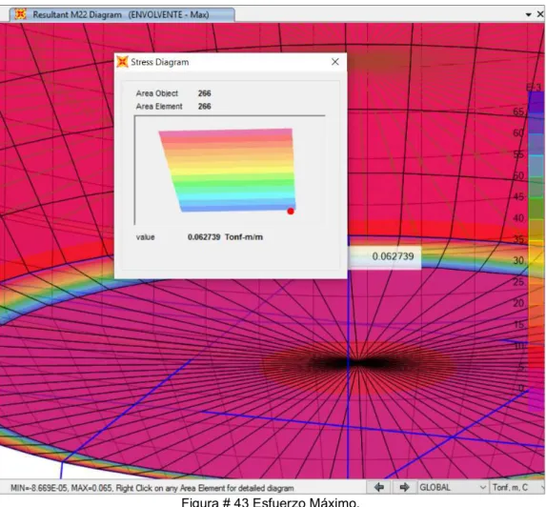Open the Tonf, m, C units dropdown
546x507 pixels.
[517, 488]
